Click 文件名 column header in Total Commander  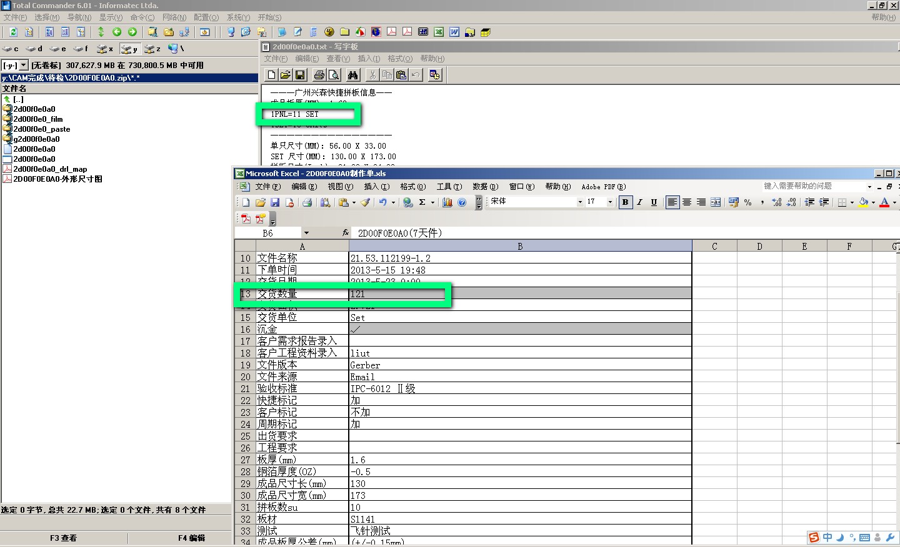(129, 89)
